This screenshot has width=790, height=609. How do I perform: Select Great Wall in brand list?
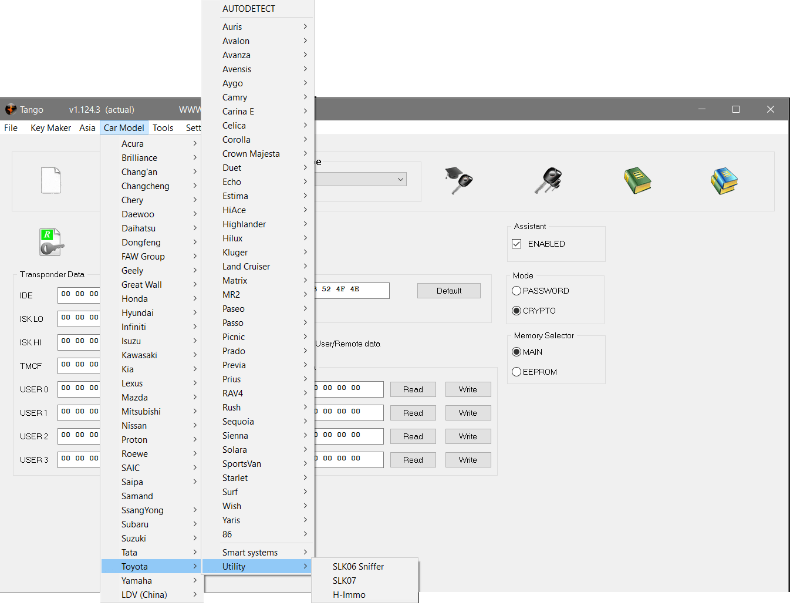click(152, 285)
